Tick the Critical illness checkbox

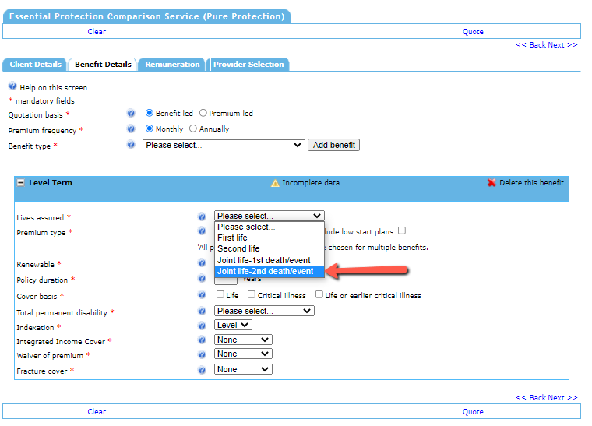(252, 295)
